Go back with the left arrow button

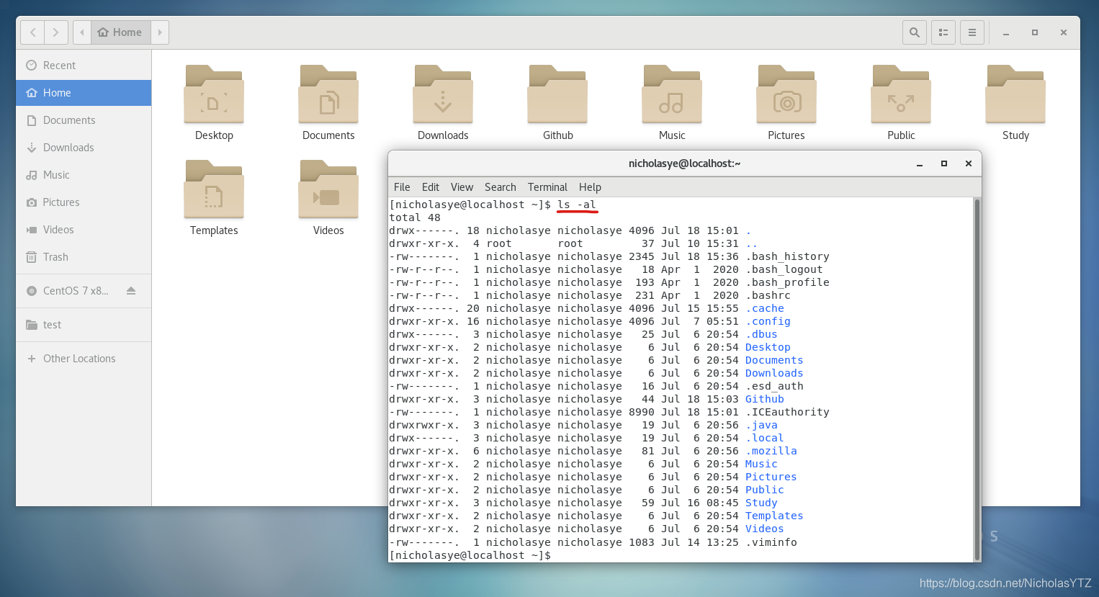[33, 32]
